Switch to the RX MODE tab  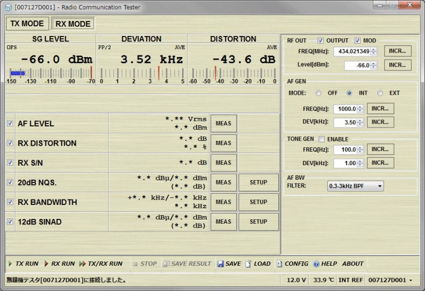(x=73, y=24)
